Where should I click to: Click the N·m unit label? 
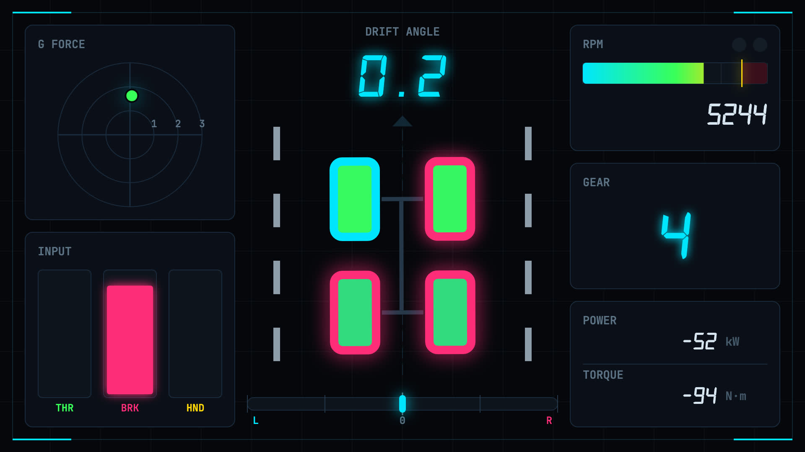click(736, 396)
